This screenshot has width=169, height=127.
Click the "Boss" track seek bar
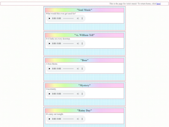pos(68,69)
